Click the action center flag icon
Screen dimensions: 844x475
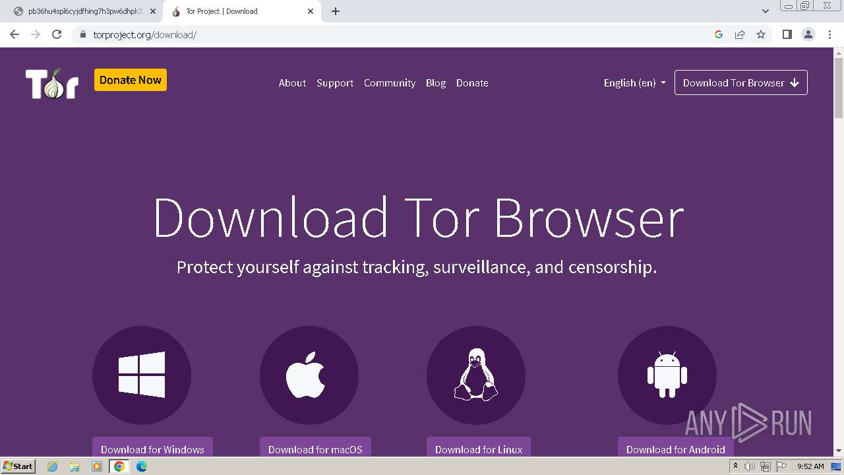point(781,466)
